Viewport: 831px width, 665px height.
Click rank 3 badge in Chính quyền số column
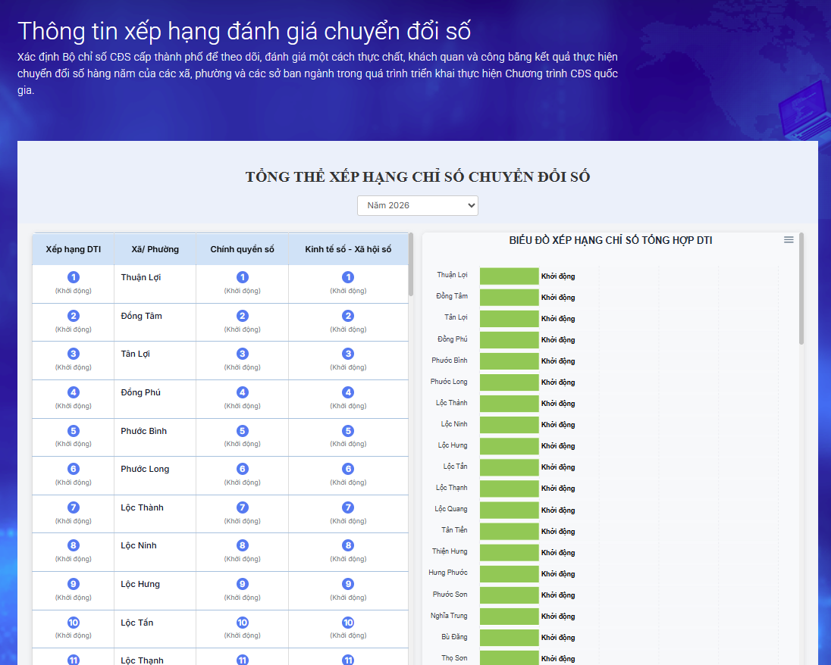(242, 354)
